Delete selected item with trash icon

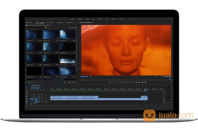click(x=76, y=82)
